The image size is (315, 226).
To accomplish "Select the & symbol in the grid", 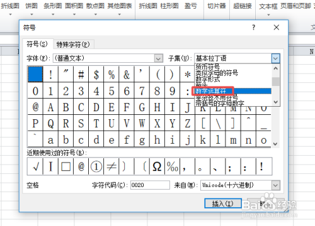I will coord(127,75).
